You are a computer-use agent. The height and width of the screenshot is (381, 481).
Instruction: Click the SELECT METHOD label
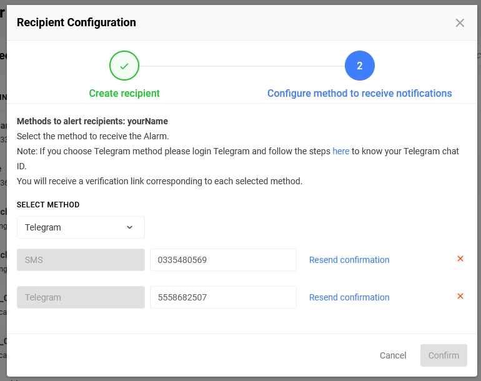pos(48,205)
